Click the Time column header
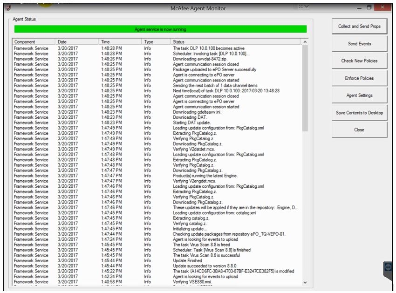Screen dimensions: 396x293 [x=120, y=42]
